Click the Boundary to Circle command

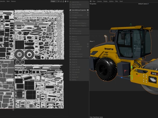click(x=77, y=54)
